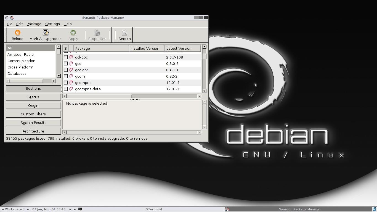Open the Package menu
This screenshot has width=377, height=212.
pos(34,24)
